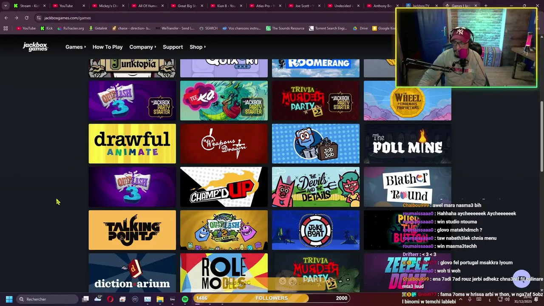Image resolution: width=544 pixels, height=306 pixels.
Task: Reload the page with the refresh icon
Action: (x=26, y=18)
